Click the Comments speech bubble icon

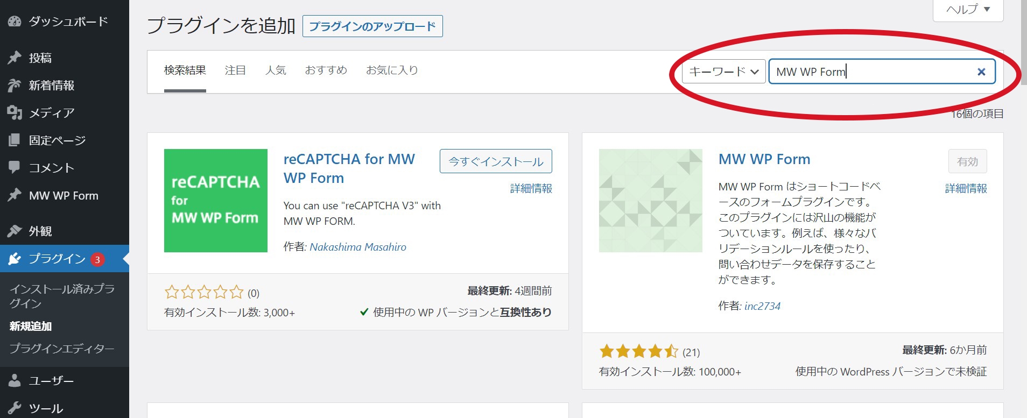point(15,167)
